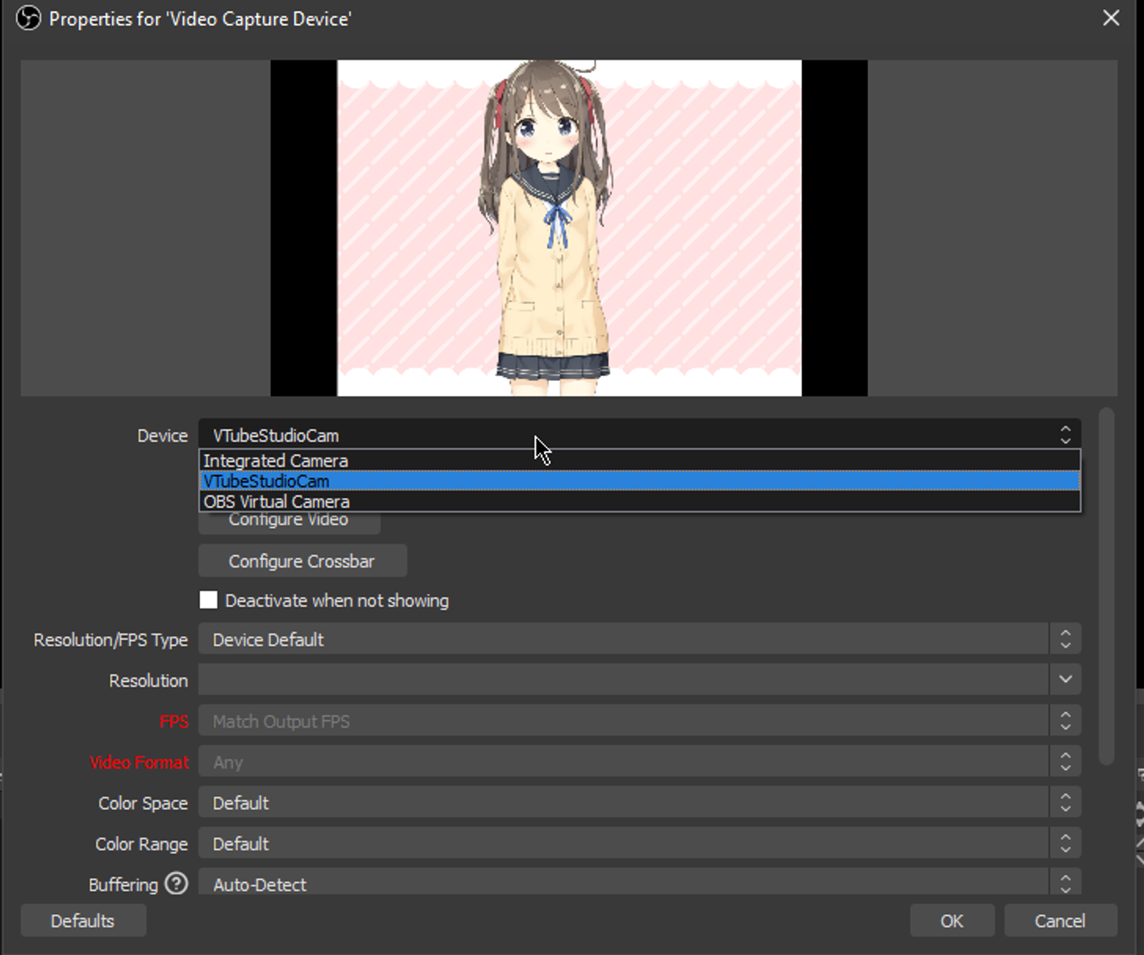Click the Resolution text field

tap(623, 679)
